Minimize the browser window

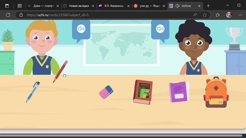(228, 5)
